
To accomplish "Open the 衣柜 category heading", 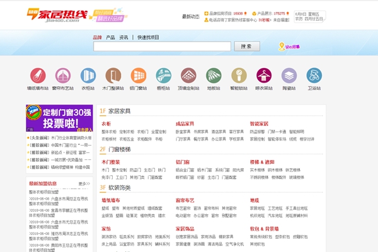I will pyautogui.click(x=106, y=123).
